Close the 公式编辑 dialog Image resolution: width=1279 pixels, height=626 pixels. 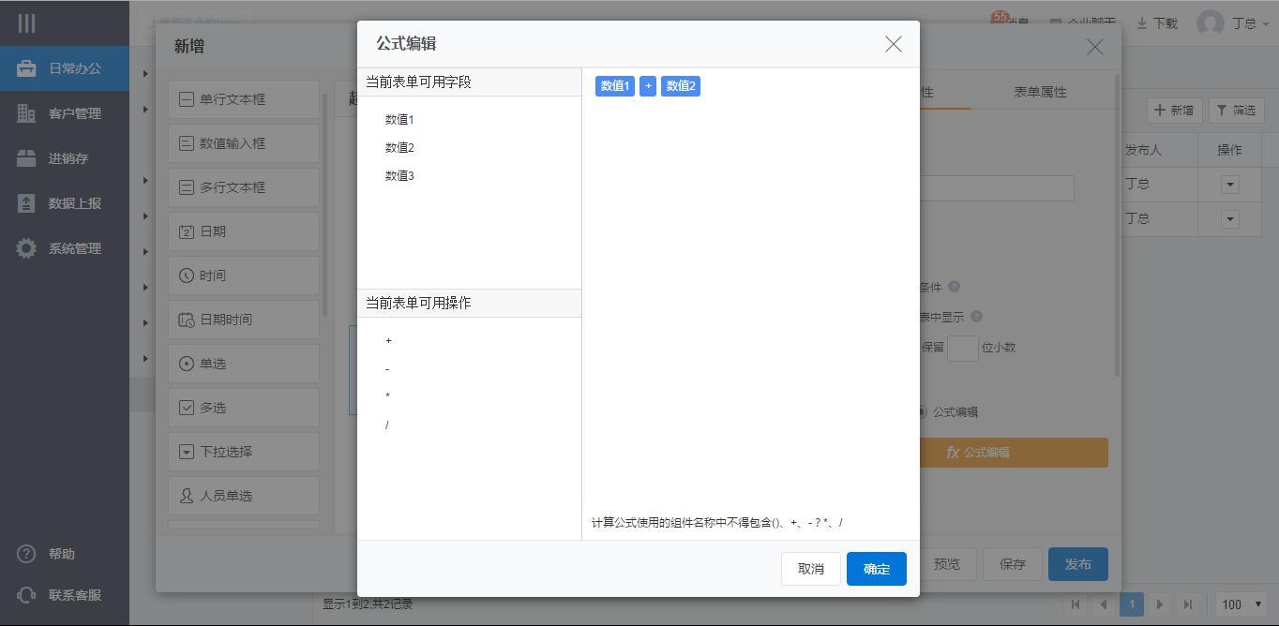pos(893,44)
